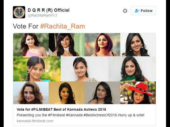The image size is (170, 127).
Task: Open the kannada.filmibeat.com link
Action: click(35, 121)
